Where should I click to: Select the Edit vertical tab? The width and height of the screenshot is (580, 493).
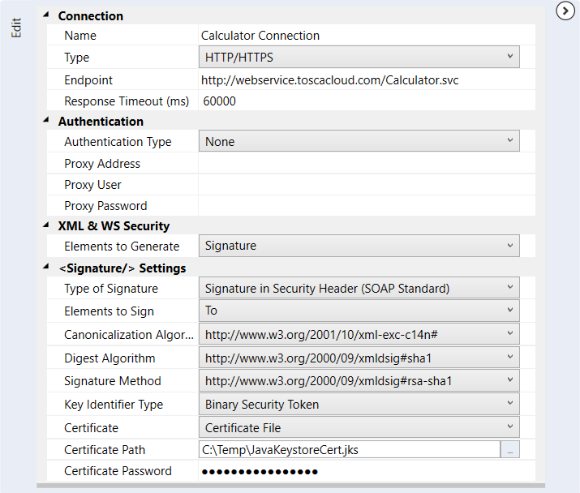pyautogui.click(x=15, y=27)
